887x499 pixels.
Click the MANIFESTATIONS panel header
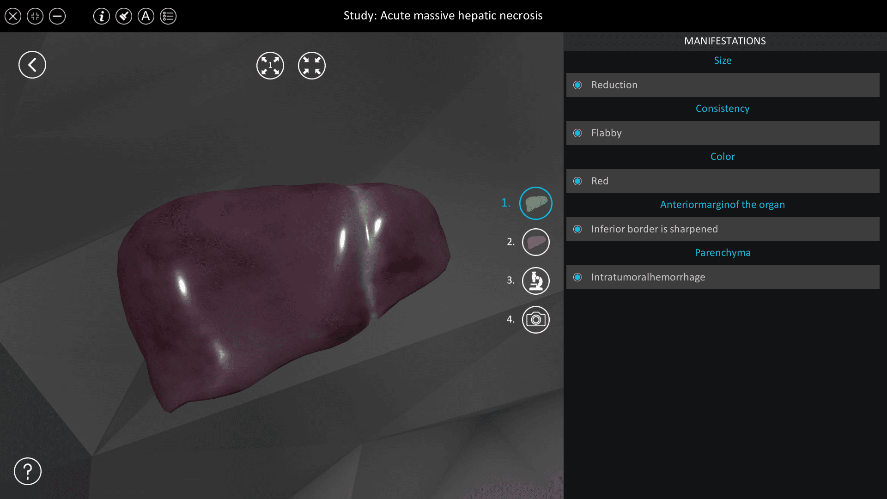tap(725, 41)
